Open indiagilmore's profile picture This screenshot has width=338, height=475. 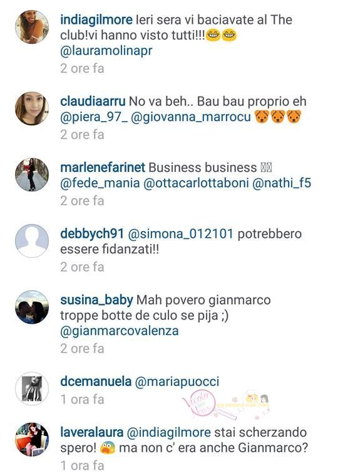tap(32, 27)
